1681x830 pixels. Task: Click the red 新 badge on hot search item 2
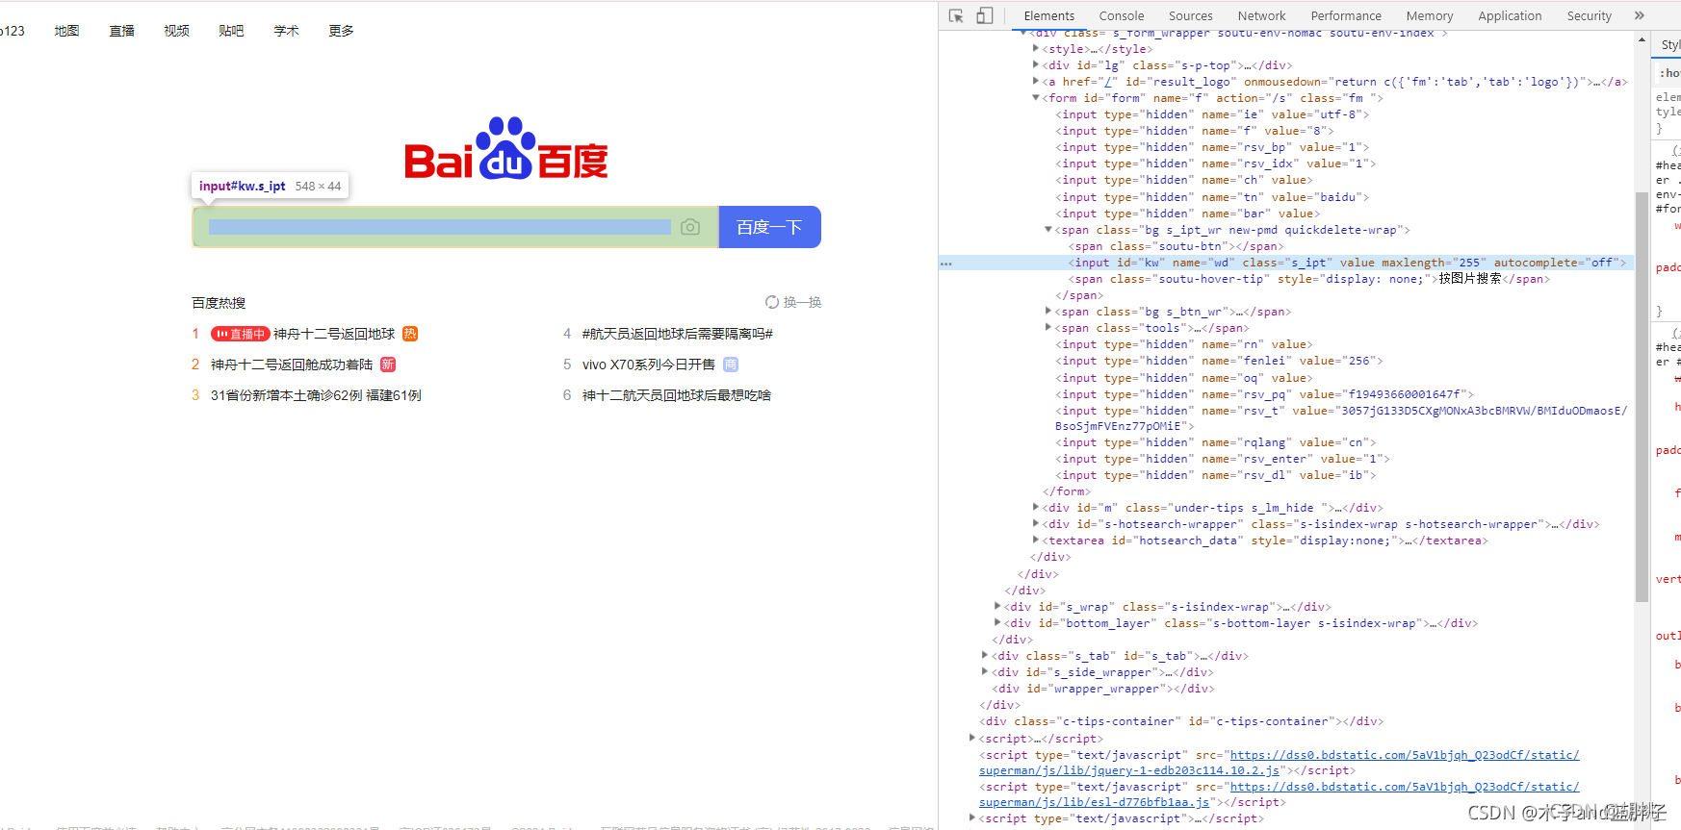[388, 365]
